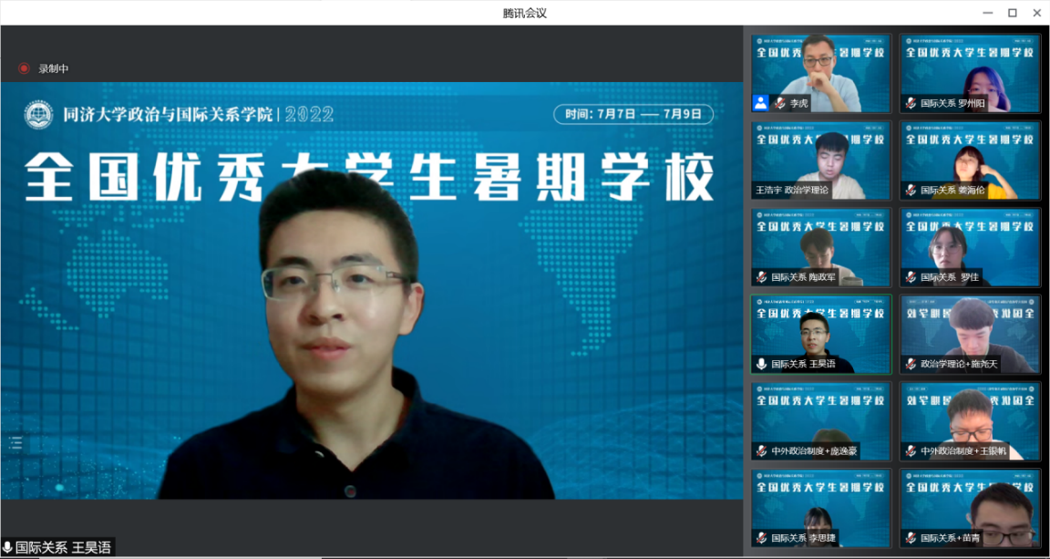Click 王银帆's muted microphone icon
The image size is (1050, 559).
pos(910,451)
